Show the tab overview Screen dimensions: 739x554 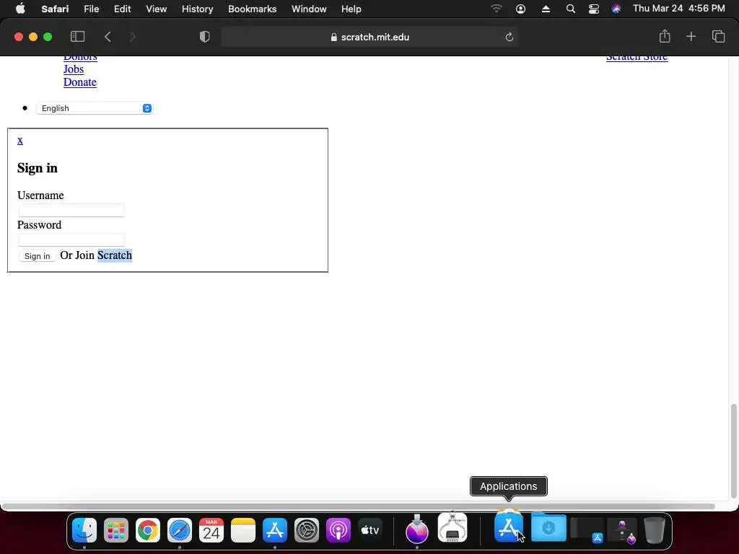(718, 36)
